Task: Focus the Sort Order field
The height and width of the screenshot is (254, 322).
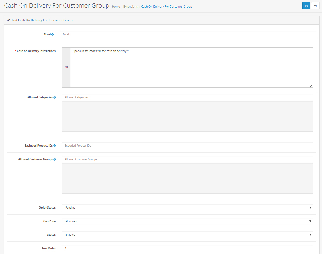Action: tap(187, 249)
